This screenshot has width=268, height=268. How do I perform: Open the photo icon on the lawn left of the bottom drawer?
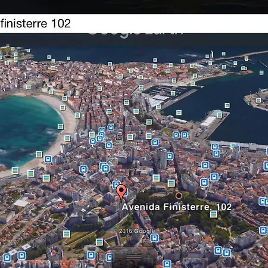click(99, 242)
